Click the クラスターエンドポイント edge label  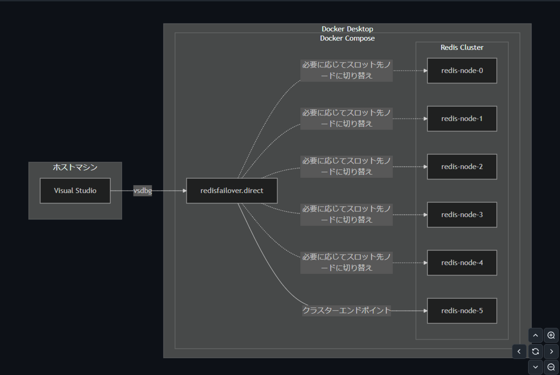click(346, 310)
